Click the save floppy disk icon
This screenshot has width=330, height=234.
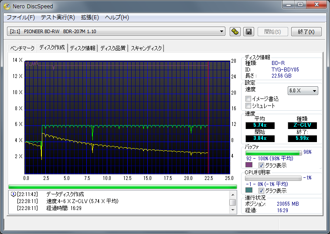pos(248,31)
